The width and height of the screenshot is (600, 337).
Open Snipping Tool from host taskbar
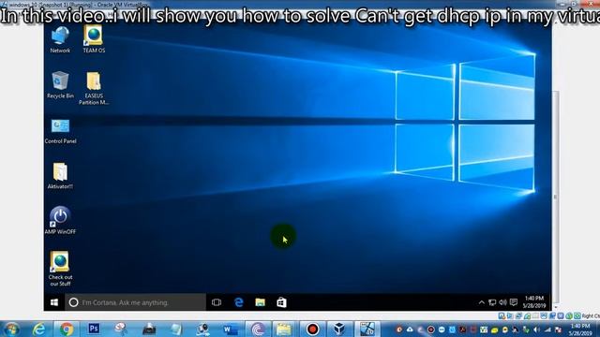coord(121,329)
